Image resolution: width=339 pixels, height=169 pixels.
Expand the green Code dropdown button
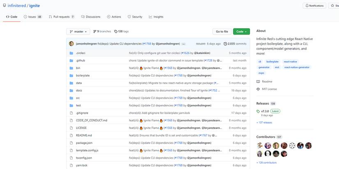[241, 32]
